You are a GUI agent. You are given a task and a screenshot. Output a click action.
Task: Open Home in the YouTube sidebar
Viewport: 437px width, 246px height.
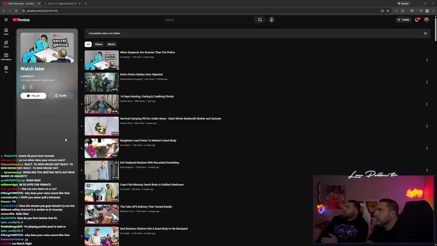tap(6, 31)
